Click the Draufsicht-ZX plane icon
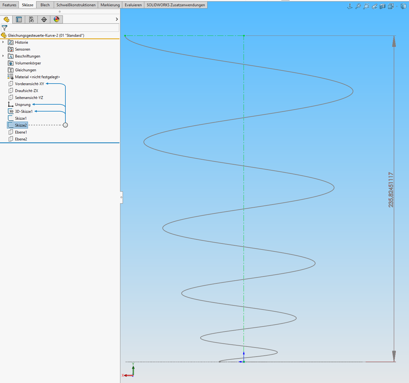Screen dimensions: 409x383 click(x=11, y=91)
